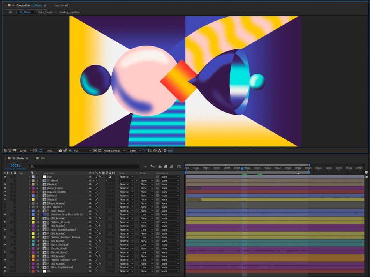Toggle visibility of Cone_Purple layer
Viewport: 370px width, 277px height.
(5, 188)
